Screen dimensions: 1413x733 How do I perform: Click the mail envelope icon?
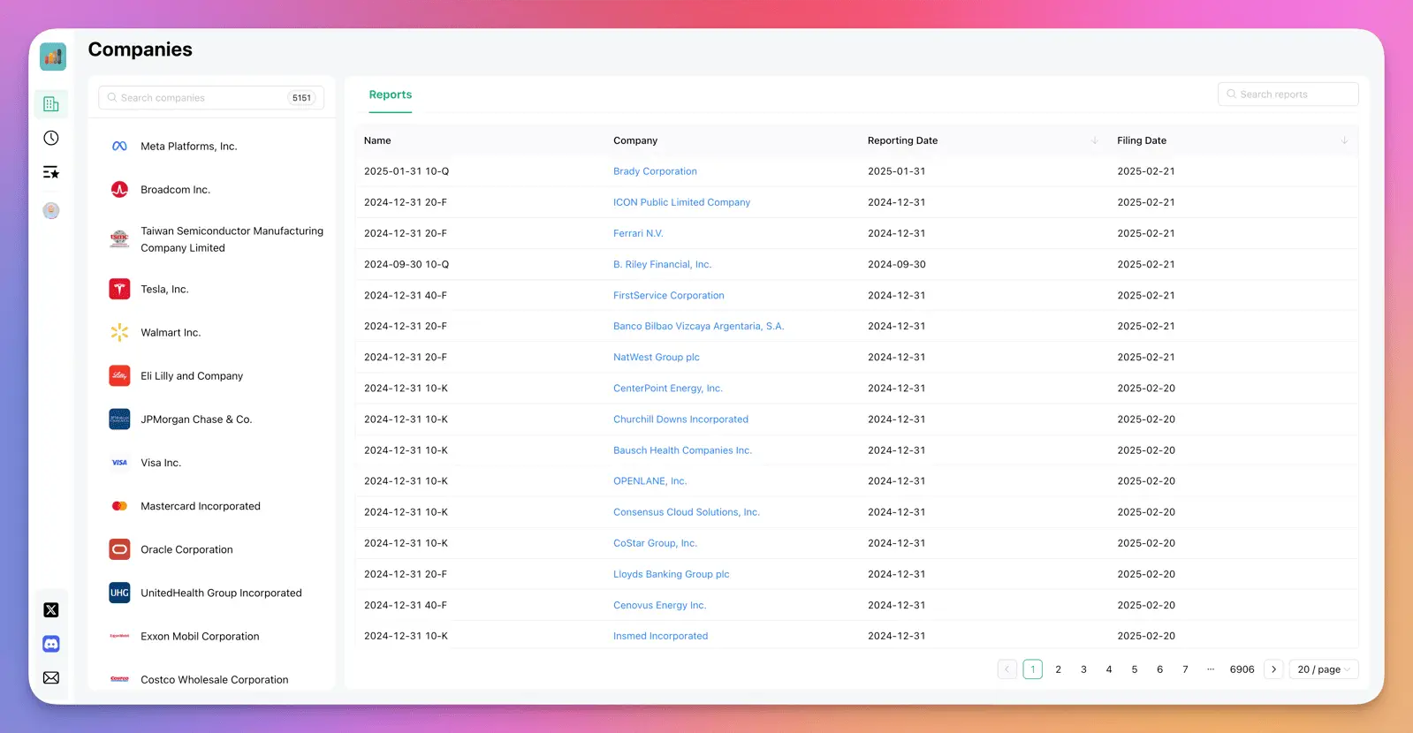pos(51,677)
